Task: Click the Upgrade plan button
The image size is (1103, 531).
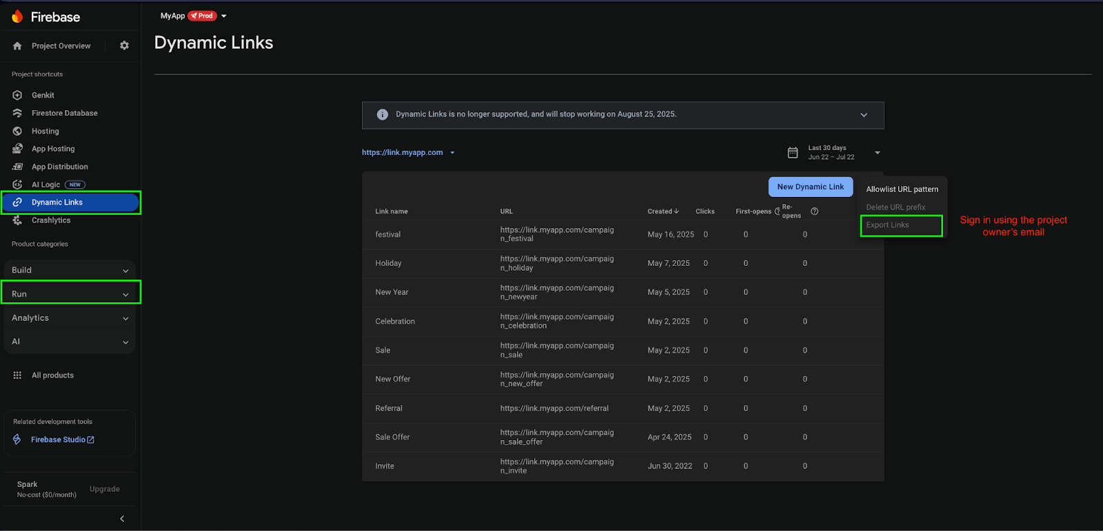Action: (105, 489)
